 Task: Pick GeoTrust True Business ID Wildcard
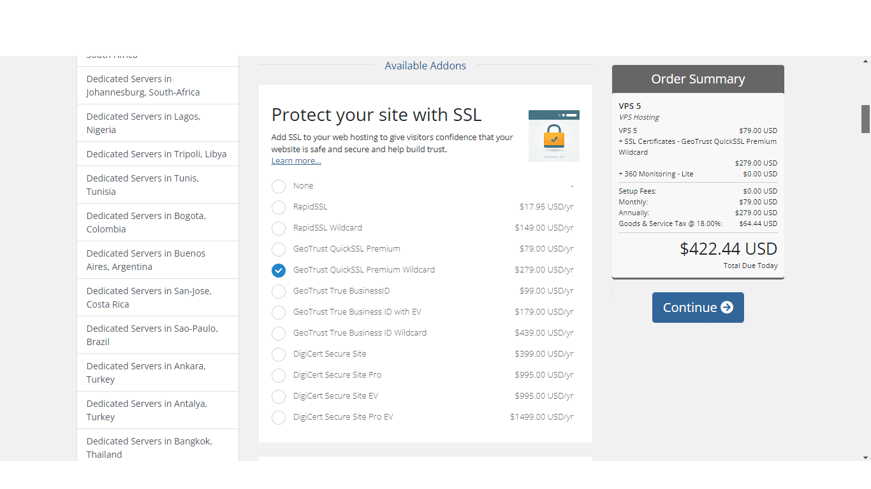[x=279, y=334]
